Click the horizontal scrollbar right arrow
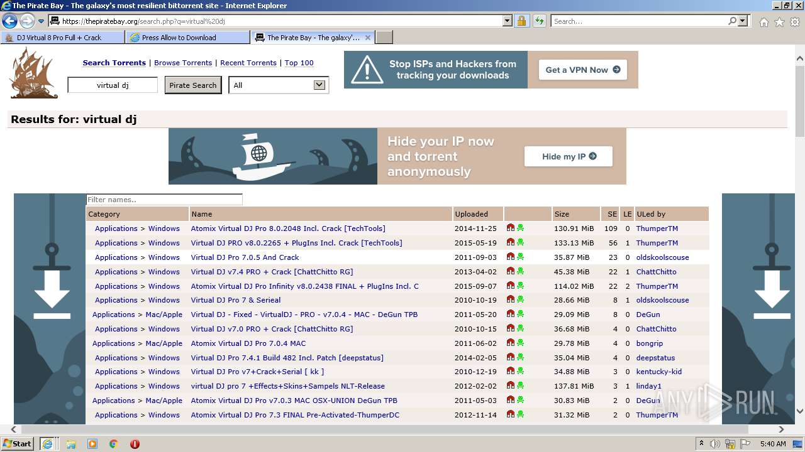805x452 pixels. (x=781, y=429)
